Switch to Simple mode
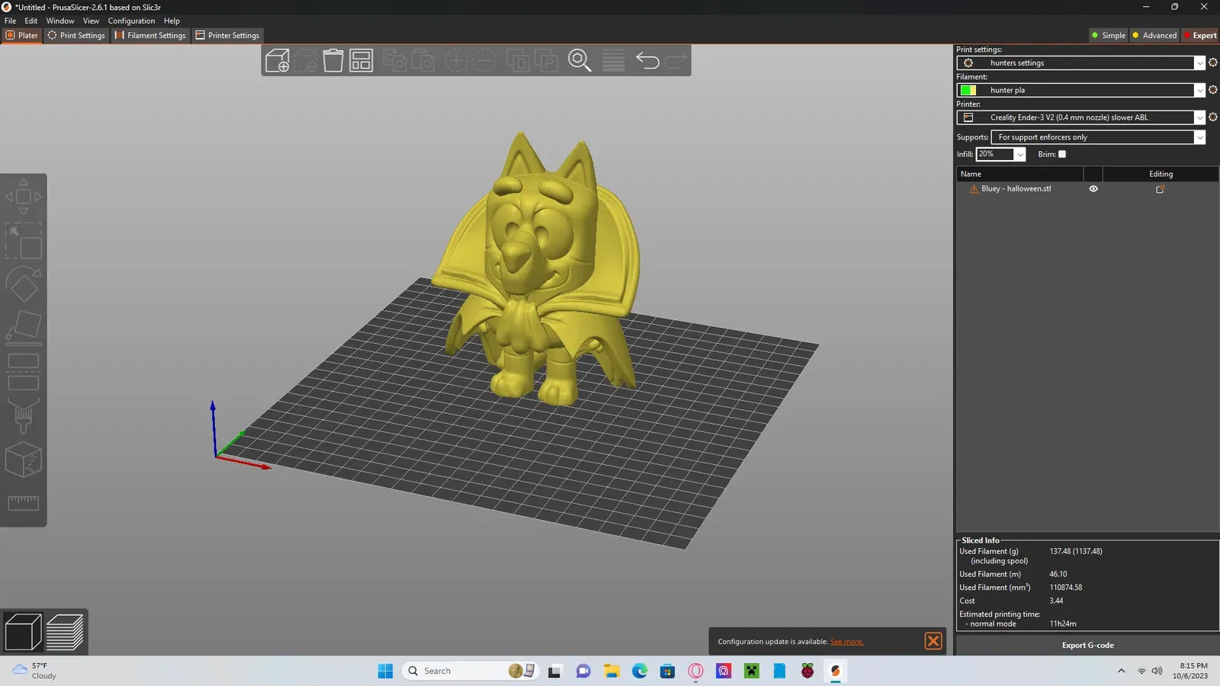This screenshot has height=686, width=1220. (1109, 35)
